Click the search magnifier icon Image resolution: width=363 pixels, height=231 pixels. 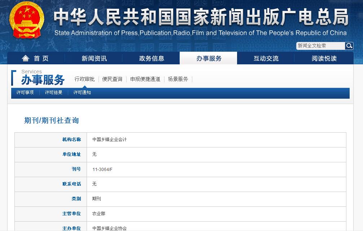coord(349,46)
